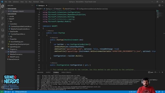This screenshot has width=165, height=93.
Task: Open the Terminal menu
Action: coord(36,2)
